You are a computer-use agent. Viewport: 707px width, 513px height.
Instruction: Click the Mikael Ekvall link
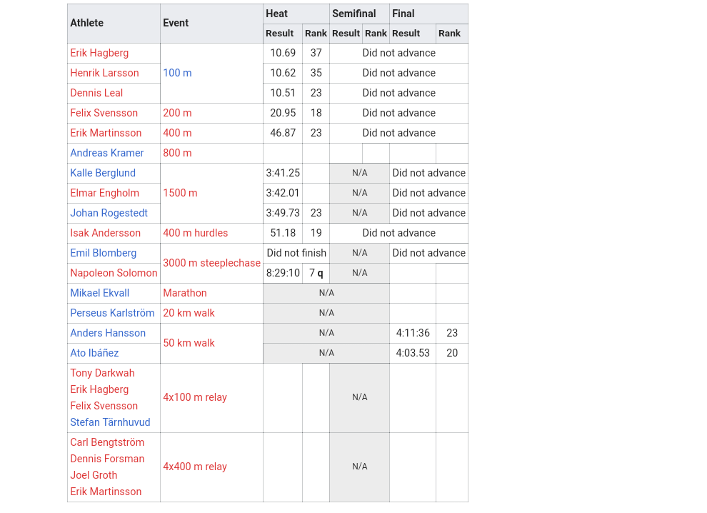pyautogui.click(x=99, y=293)
